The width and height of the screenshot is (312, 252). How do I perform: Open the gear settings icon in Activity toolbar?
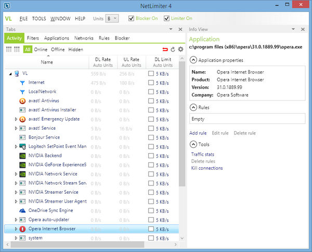pos(180,49)
